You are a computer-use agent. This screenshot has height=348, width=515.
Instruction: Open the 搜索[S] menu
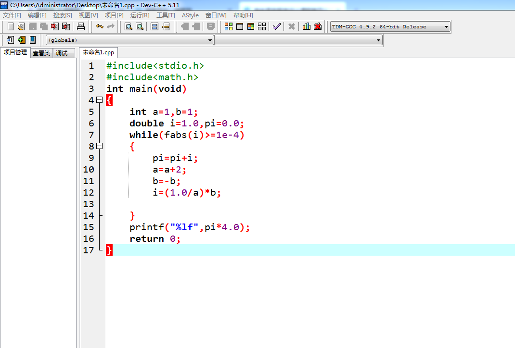[63, 15]
